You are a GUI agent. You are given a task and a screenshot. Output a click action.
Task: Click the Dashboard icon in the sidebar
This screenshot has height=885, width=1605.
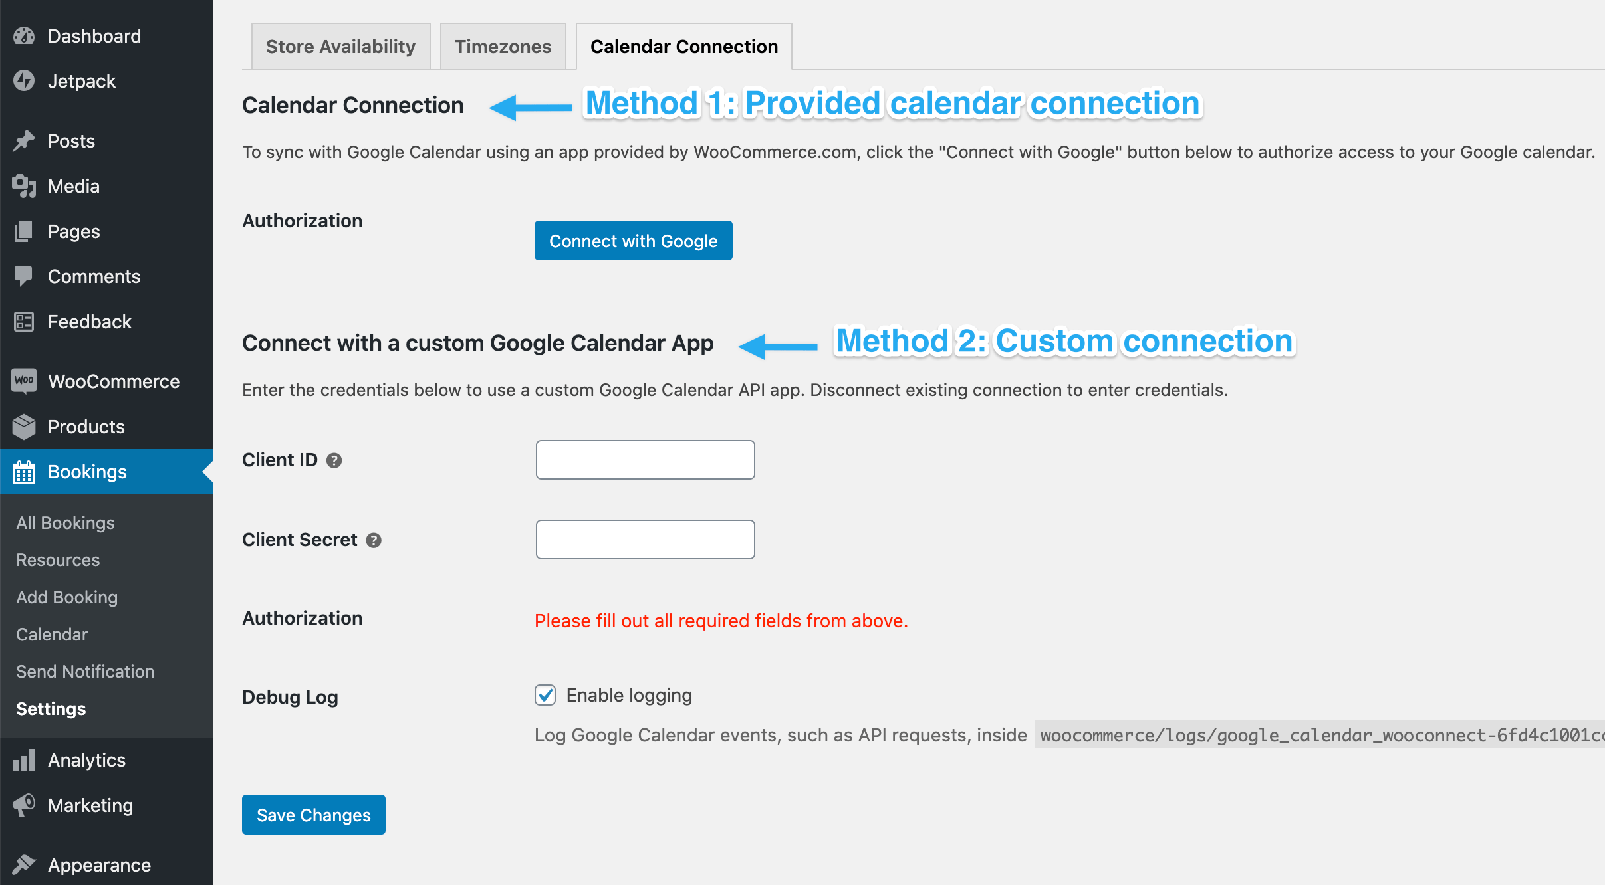pyautogui.click(x=24, y=35)
